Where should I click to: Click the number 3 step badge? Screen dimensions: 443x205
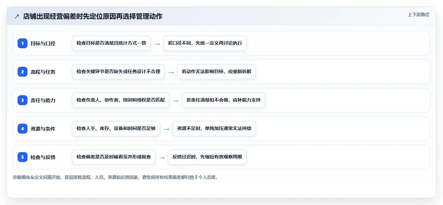tap(23, 100)
